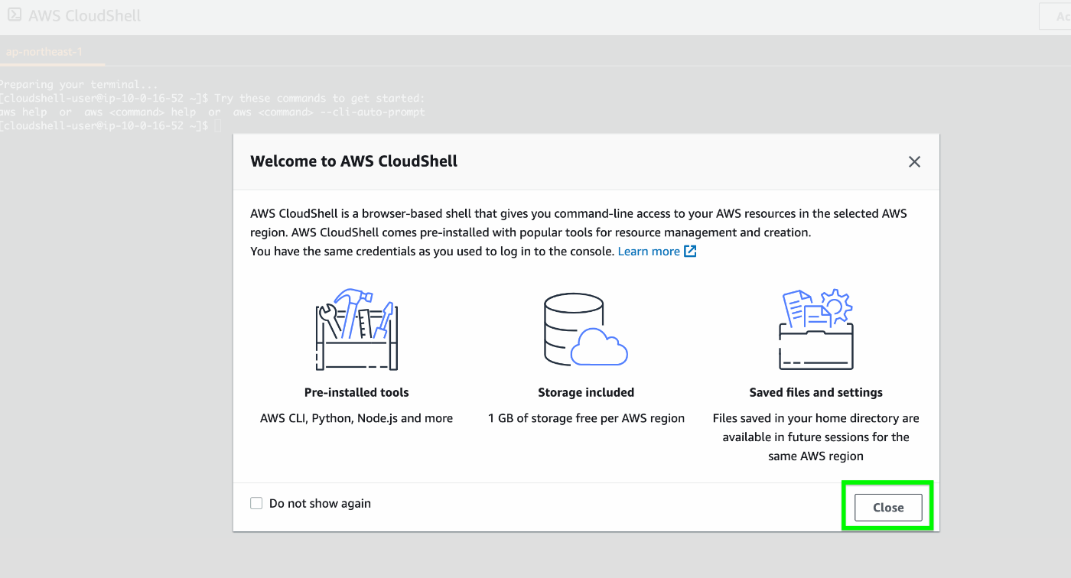Viewport: 1071px width, 578px height.
Task: Close the Welcome to AWS CloudShell dialog
Action: pos(888,508)
